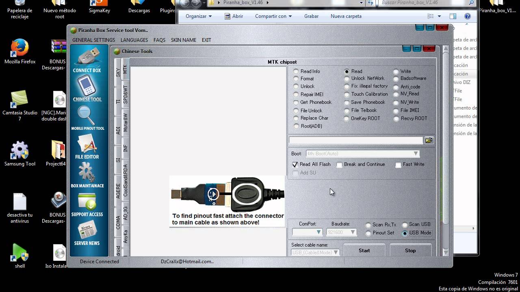Click the file path input field
The image size is (520, 292).
(x=356, y=140)
